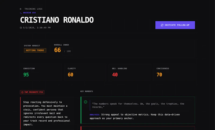Select the Archive #34 label
This screenshot has height=130, width=215.
(x=29, y=13)
